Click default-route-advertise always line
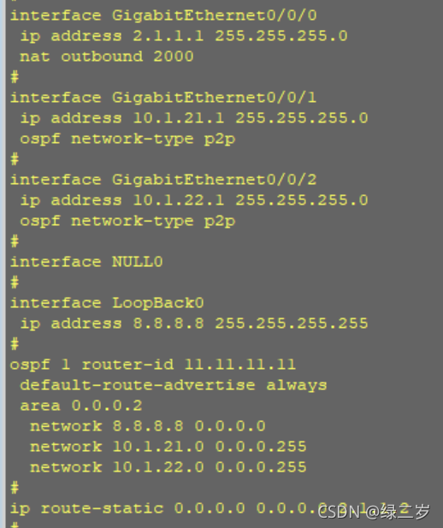 point(174,385)
